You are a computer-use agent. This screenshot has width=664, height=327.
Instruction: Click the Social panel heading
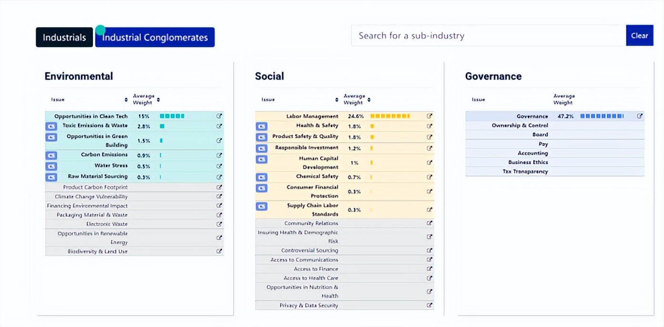point(269,76)
